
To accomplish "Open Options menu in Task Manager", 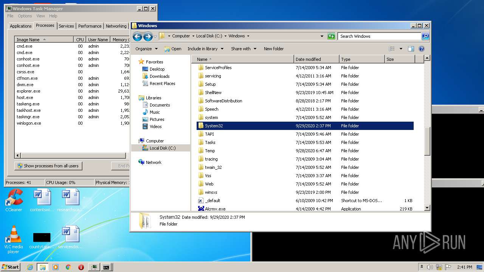I will pyautogui.click(x=25, y=16).
